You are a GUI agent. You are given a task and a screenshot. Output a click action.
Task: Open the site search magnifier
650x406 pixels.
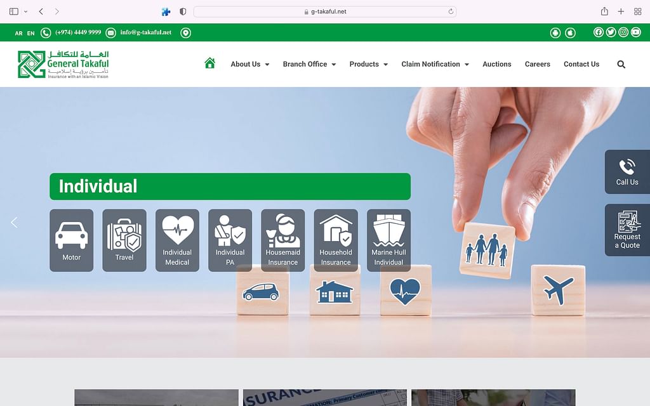pos(621,64)
